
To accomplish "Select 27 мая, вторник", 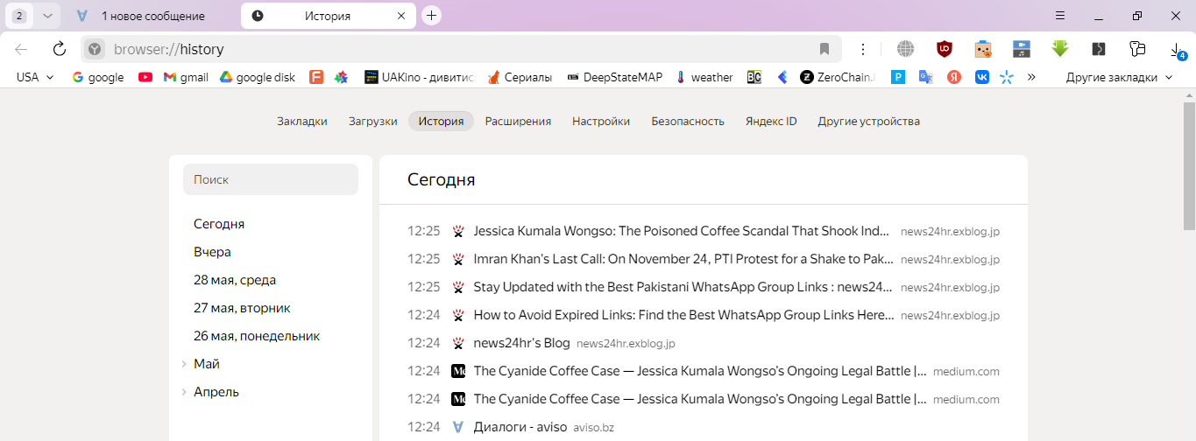I will (x=242, y=308).
